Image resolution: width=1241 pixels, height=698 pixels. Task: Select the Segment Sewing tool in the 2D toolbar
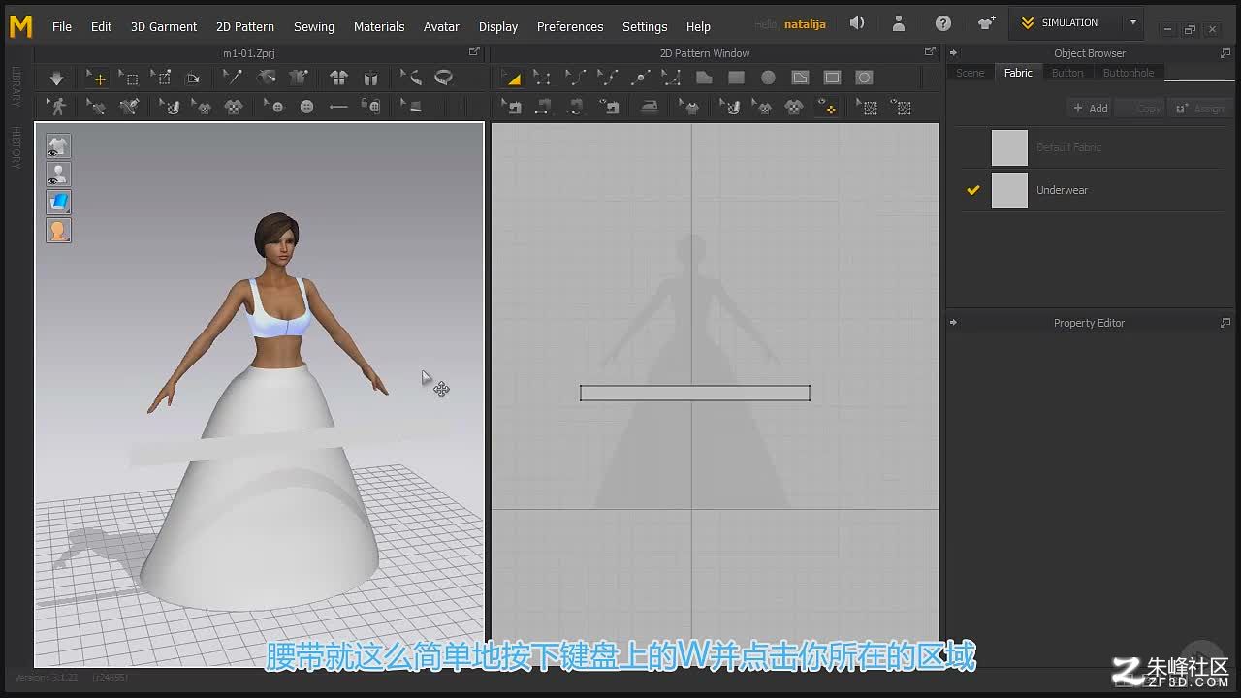point(543,107)
